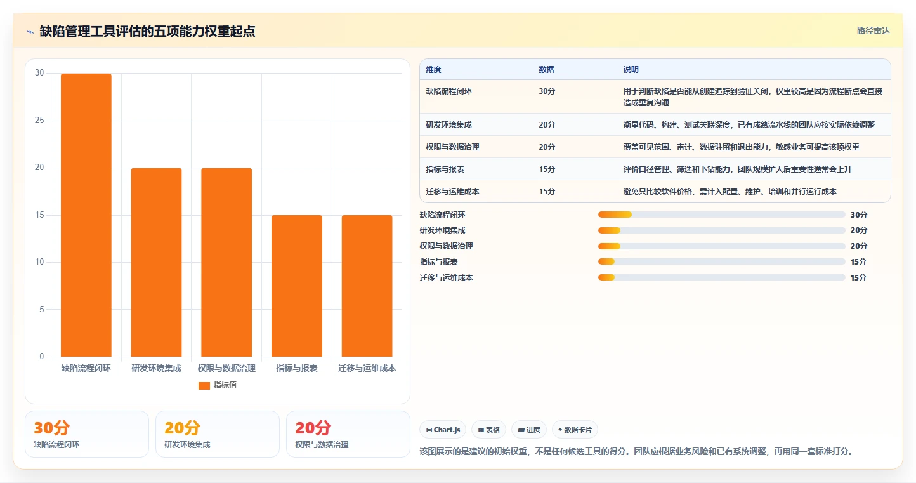Click 指标与报表 label in the progress list
The width and height of the screenshot is (916, 483).
(438, 261)
